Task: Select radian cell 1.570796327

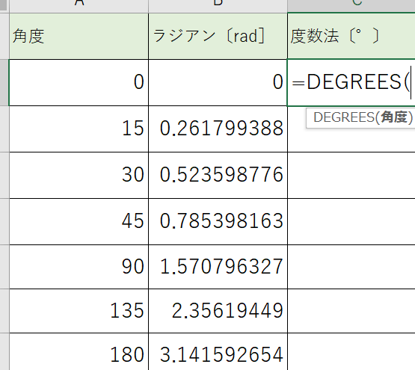Action: (x=218, y=267)
